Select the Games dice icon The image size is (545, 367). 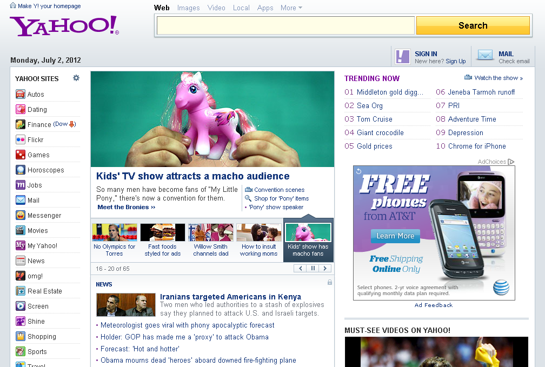[x=21, y=155]
